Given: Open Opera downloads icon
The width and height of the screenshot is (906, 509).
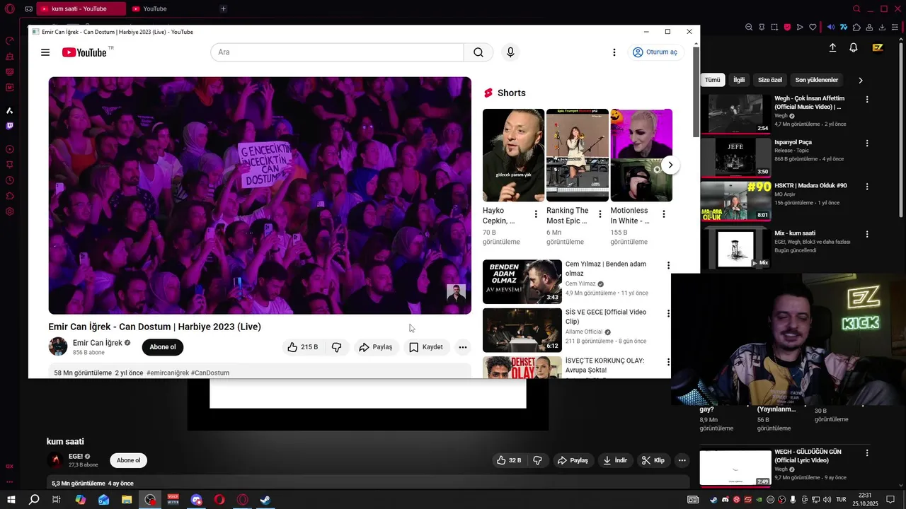Looking at the screenshot, I should 882,27.
